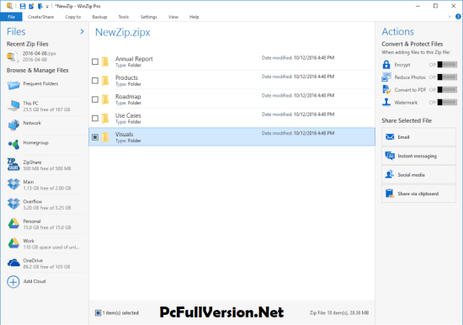Click the Convert to PDF icon
463x325 pixels.
tap(386, 89)
